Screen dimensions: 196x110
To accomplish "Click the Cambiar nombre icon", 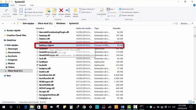I will tap(68, 10).
